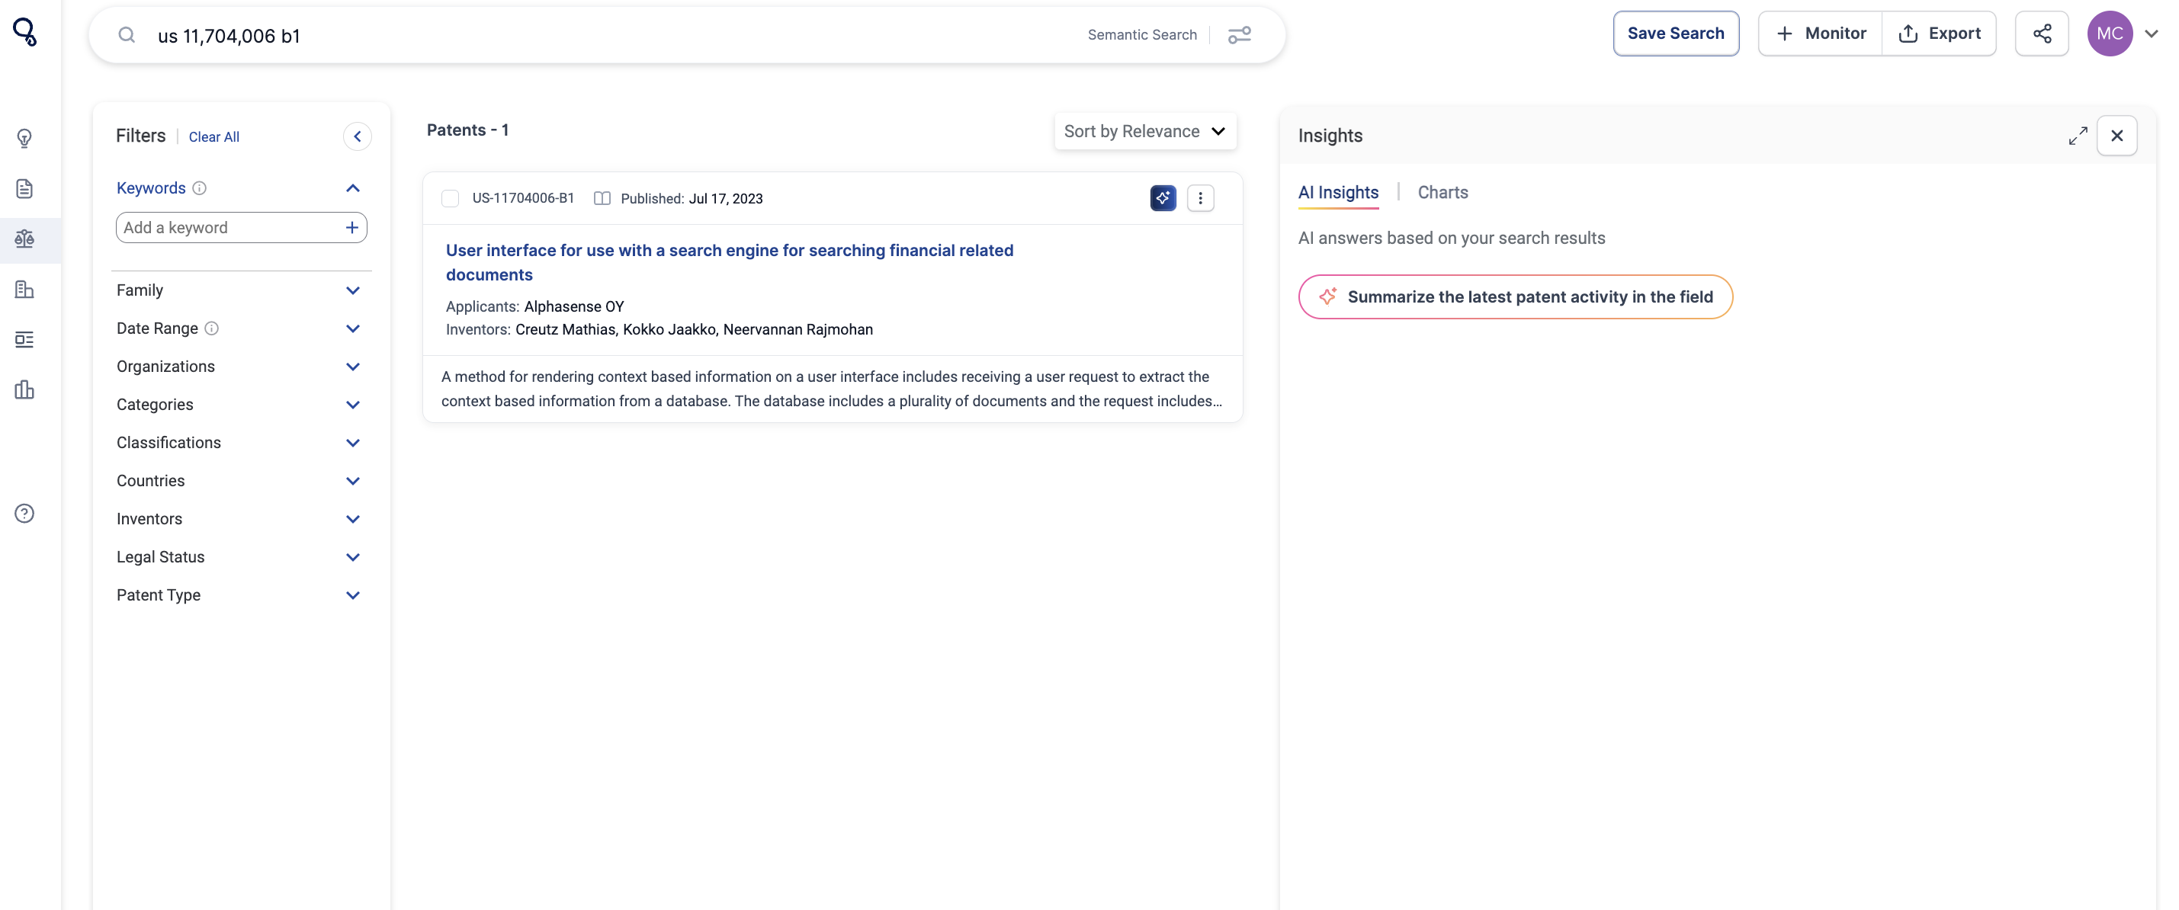Expand the Patent Type filter

coord(353,594)
